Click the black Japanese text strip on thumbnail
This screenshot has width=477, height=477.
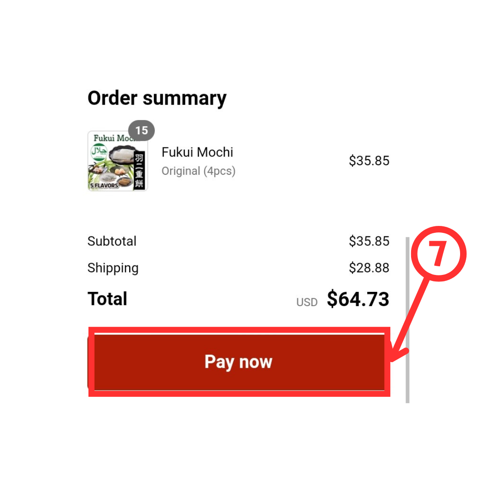pyautogui.click(x=139, y=170)
